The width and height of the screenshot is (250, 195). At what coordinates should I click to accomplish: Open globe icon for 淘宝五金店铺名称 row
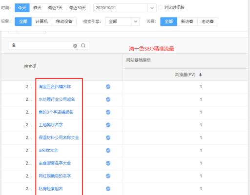(108, 87)
